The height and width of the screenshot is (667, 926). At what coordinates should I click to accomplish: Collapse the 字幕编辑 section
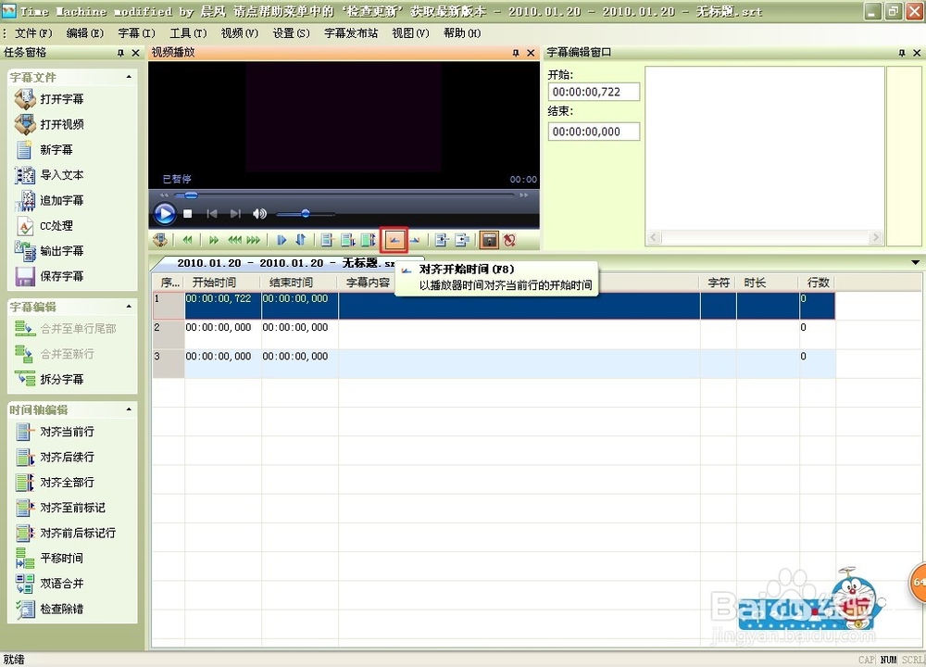coord(129,307)
